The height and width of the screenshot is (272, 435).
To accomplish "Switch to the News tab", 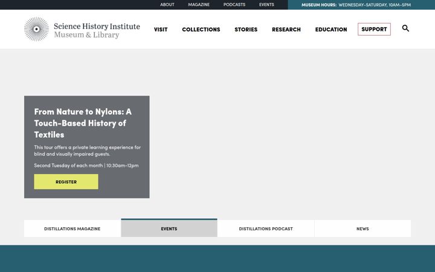I will (x=362, y=228).
